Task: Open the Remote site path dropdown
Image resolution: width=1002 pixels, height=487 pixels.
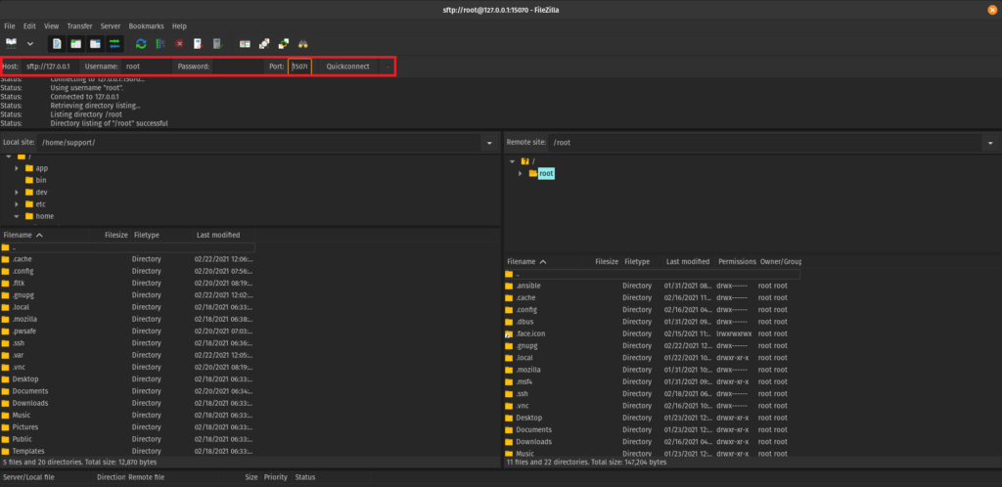Action: [990, 143]
